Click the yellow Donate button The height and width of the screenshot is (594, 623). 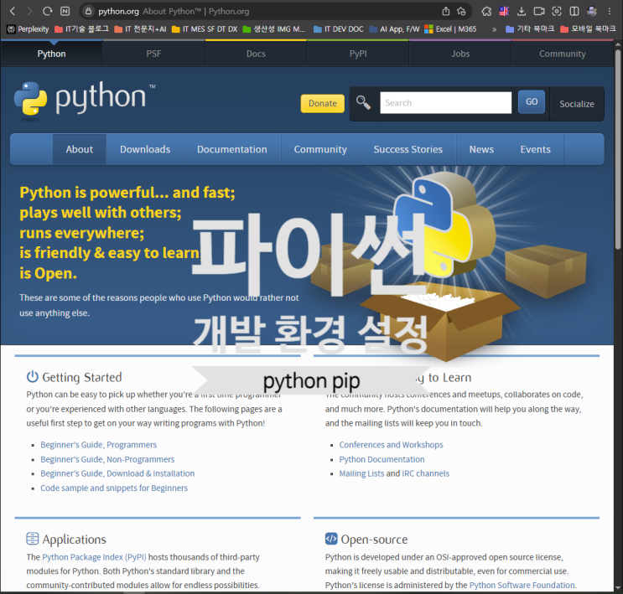point(323,103)
